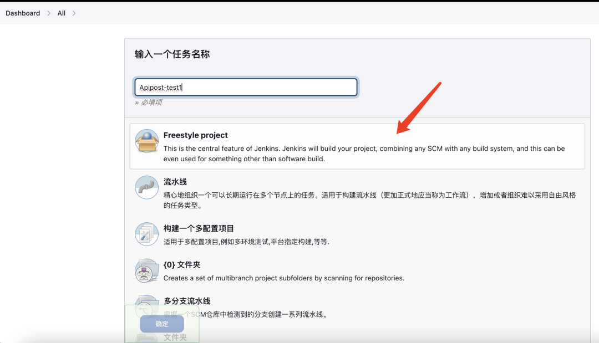Click the Apipost-test1 name input field
This screenshot has width=599, height=343.
click(246, 87)
